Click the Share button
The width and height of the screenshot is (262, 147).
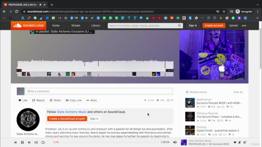pos(55,100)
